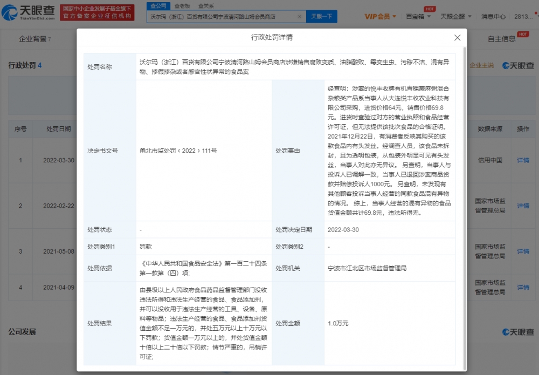Select the 企业背景 tab

tap(34, 39)
